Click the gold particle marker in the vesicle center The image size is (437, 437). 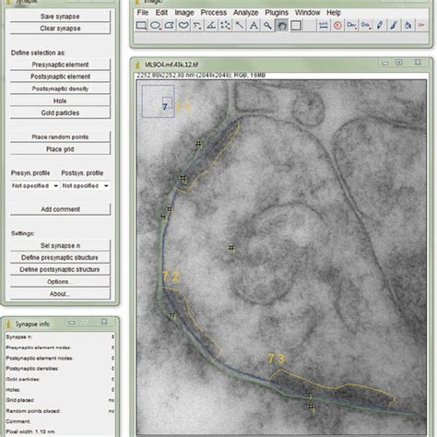tap(231, 248)
